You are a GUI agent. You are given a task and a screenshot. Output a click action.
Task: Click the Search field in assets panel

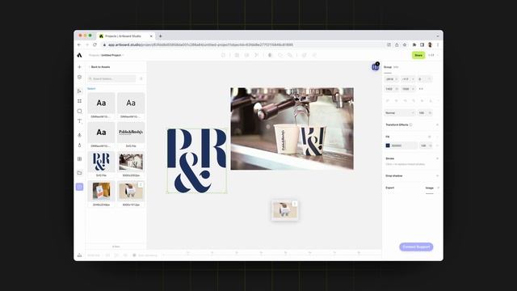[111, 79]
